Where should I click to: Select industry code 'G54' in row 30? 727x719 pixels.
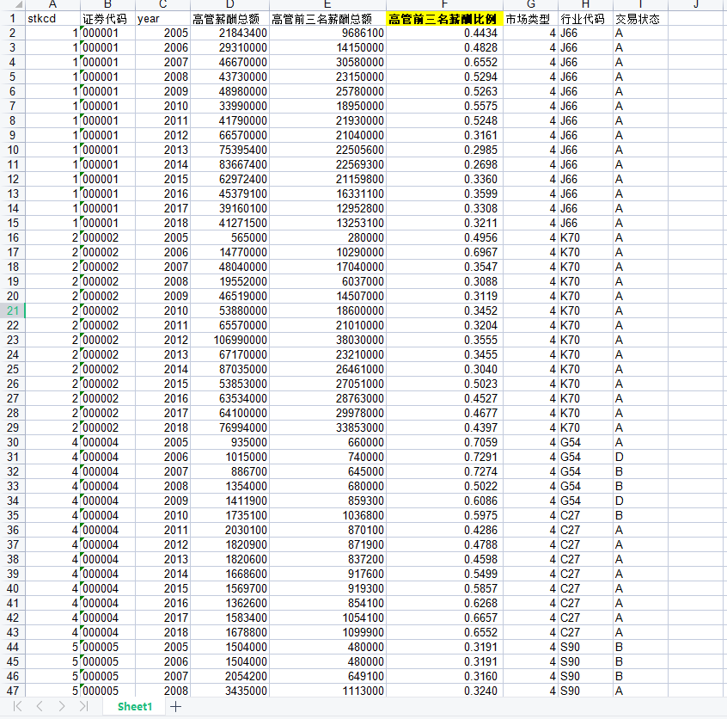click(585, 442)
